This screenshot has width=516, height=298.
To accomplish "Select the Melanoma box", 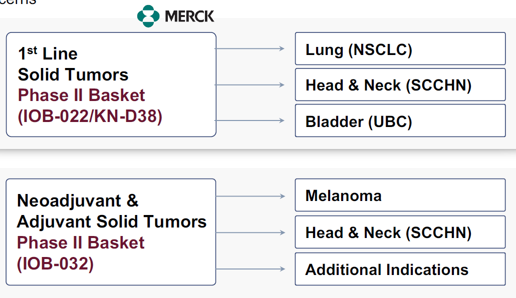I will click(x=400, y=195).
